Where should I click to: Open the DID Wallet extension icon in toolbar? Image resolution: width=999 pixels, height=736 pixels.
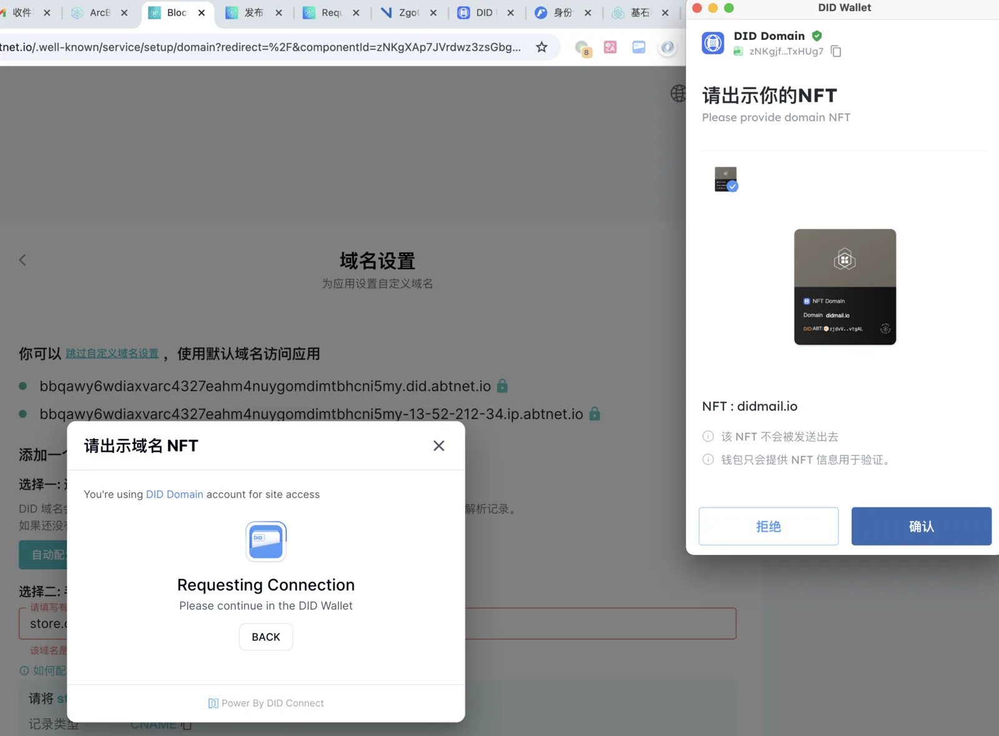(639, 47)
